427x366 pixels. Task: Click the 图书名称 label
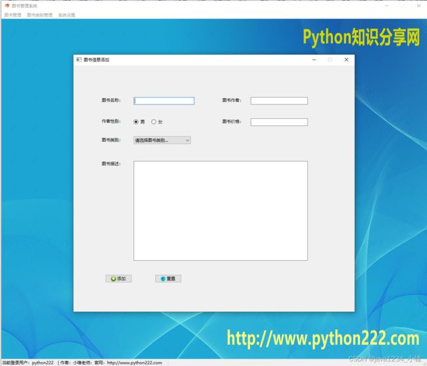tap(111, 101)
